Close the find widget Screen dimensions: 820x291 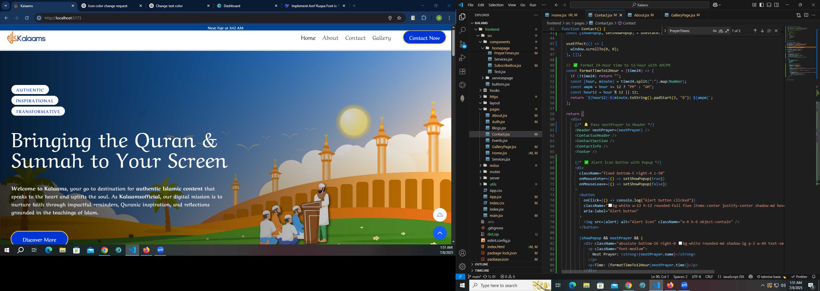(776, 31)
